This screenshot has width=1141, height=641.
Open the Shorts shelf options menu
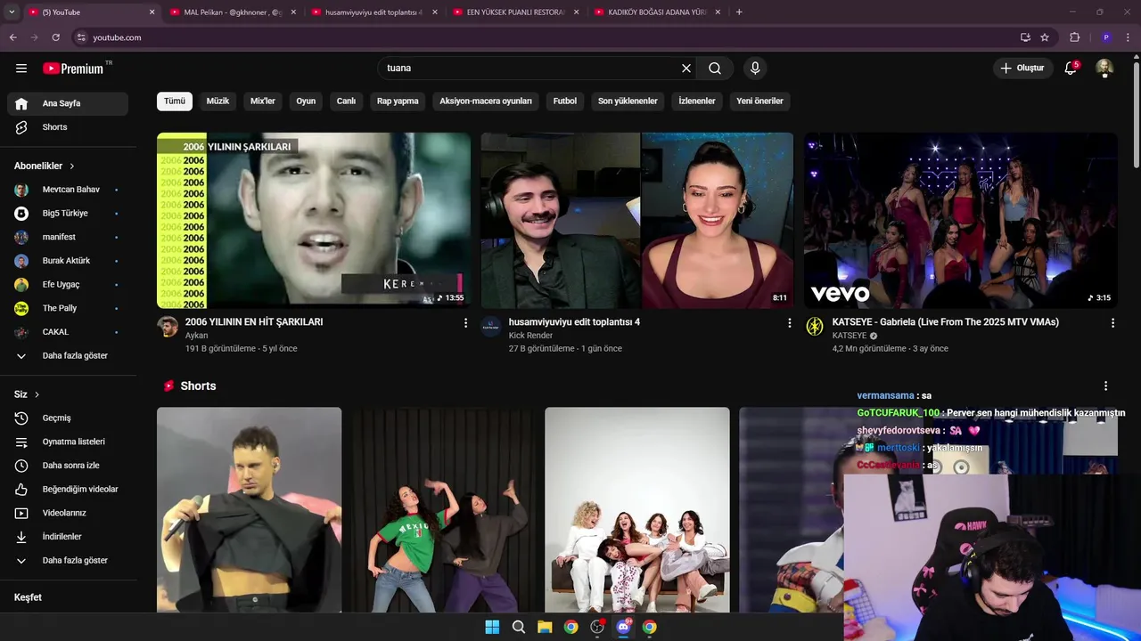click(1105, 386)
